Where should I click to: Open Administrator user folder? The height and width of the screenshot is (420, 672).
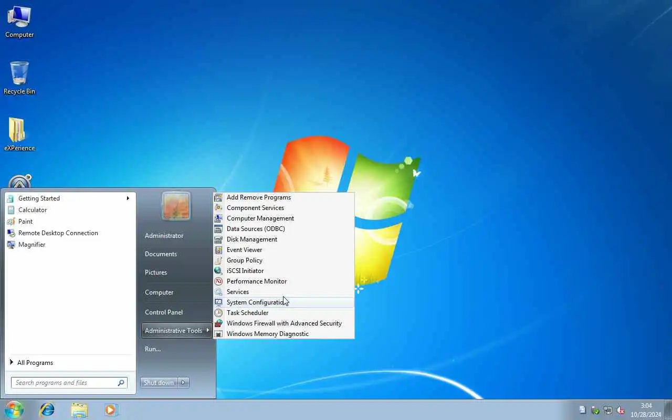point(164,236)
